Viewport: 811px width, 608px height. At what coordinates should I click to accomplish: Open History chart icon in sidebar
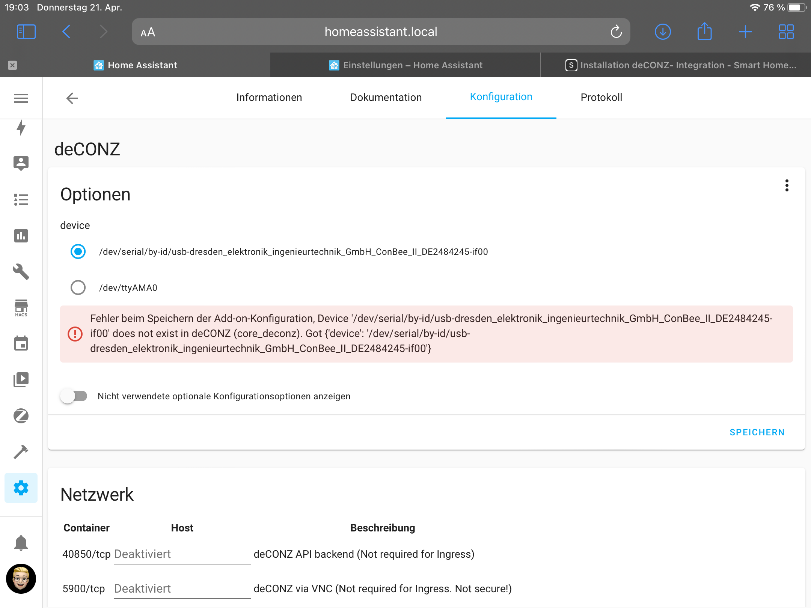tap(21, 236)
